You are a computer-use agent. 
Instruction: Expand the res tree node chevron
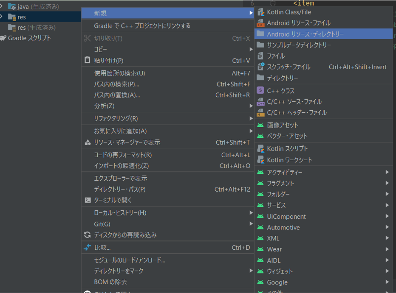pyautogui.click(x=2, y=17)
